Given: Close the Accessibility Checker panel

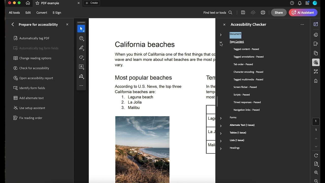Looking at the screenshot, I should tap(224, 25).
